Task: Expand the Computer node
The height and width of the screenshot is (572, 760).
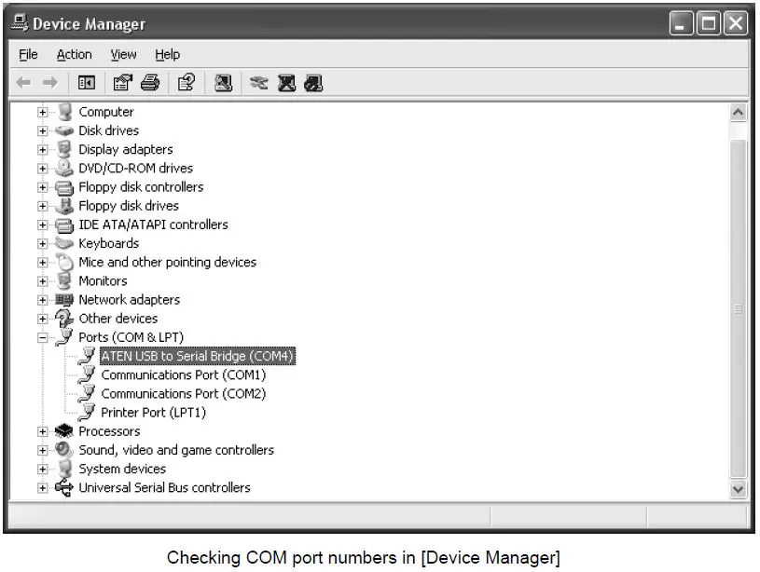Action: pyautogui.click(x=43, y=113)
